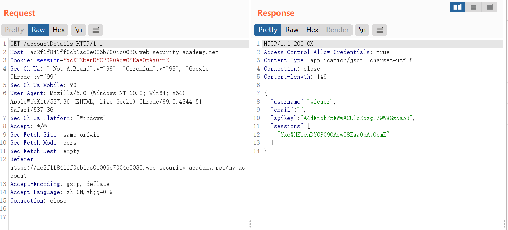The height and width of the screenshot is (230, 508).
Task: Click the response Connection: close line
Action: tap(292, 69)
